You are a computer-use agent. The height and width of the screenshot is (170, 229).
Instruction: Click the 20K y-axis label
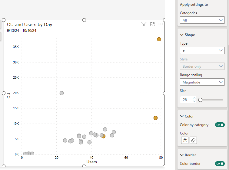[16, 93]
